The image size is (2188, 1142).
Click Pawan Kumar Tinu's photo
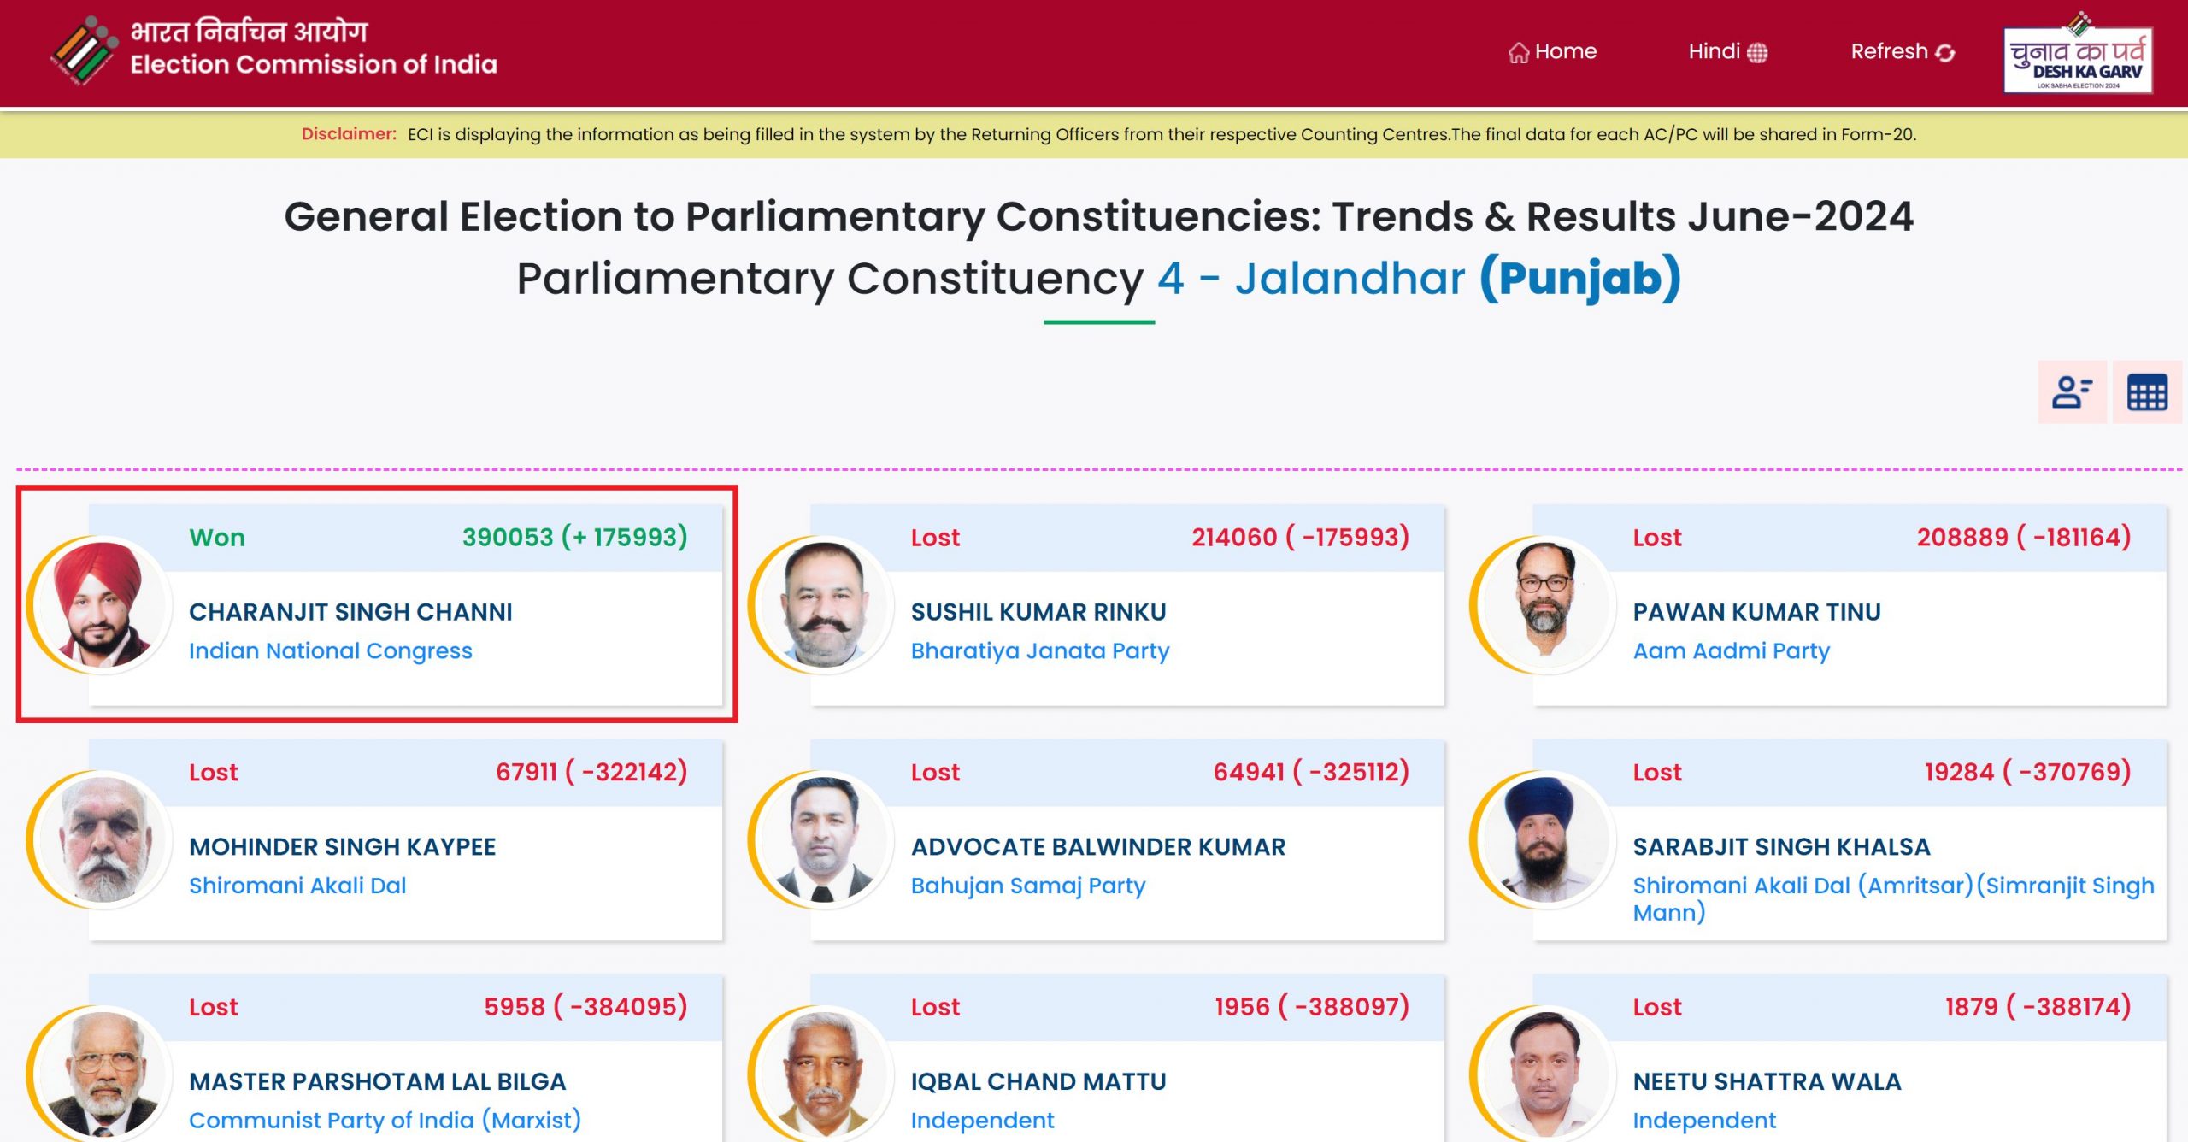pos(1546,604)
